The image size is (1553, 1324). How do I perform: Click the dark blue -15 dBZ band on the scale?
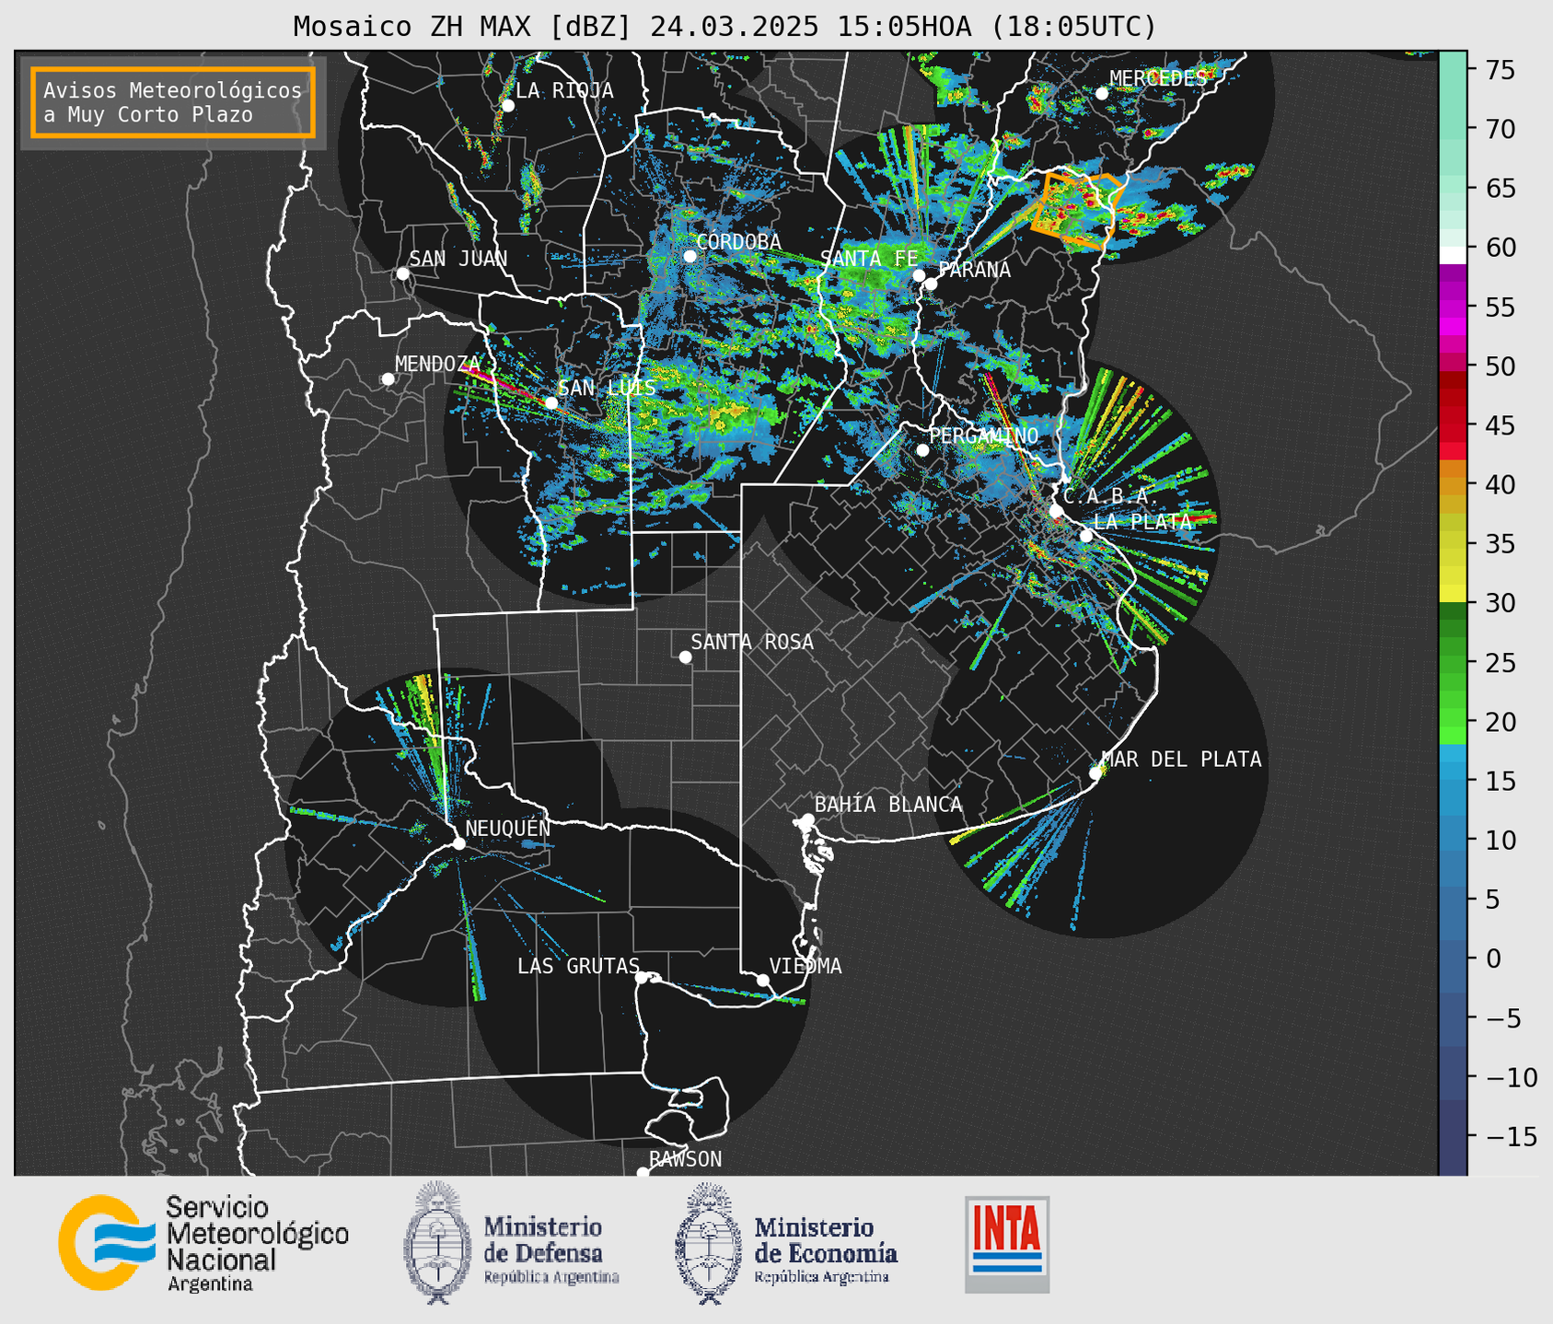pyautogui.click(x=1453, y=1137)
